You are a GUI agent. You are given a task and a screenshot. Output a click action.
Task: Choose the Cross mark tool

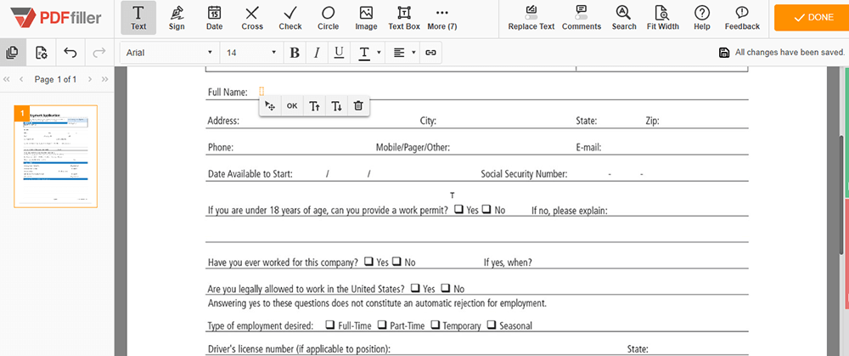(252, 17)
